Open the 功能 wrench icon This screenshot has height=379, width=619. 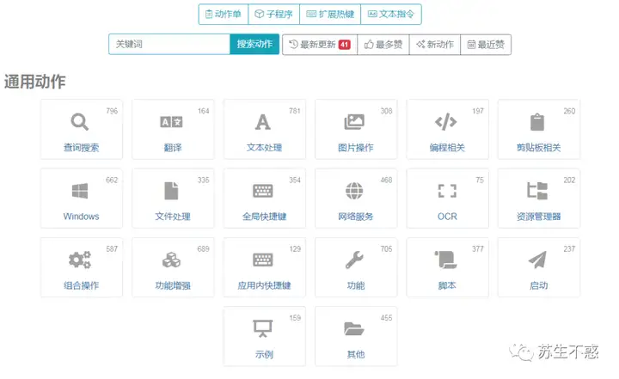354,260
